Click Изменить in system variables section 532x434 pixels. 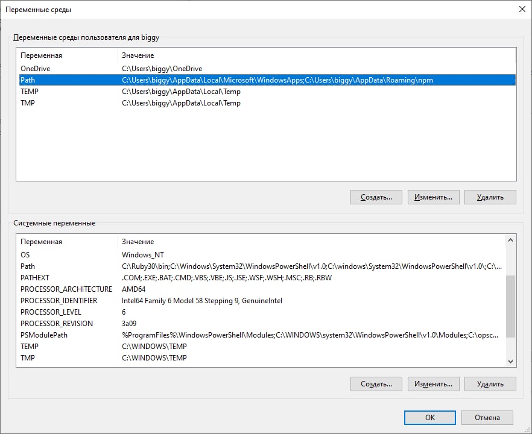(433, 384)
